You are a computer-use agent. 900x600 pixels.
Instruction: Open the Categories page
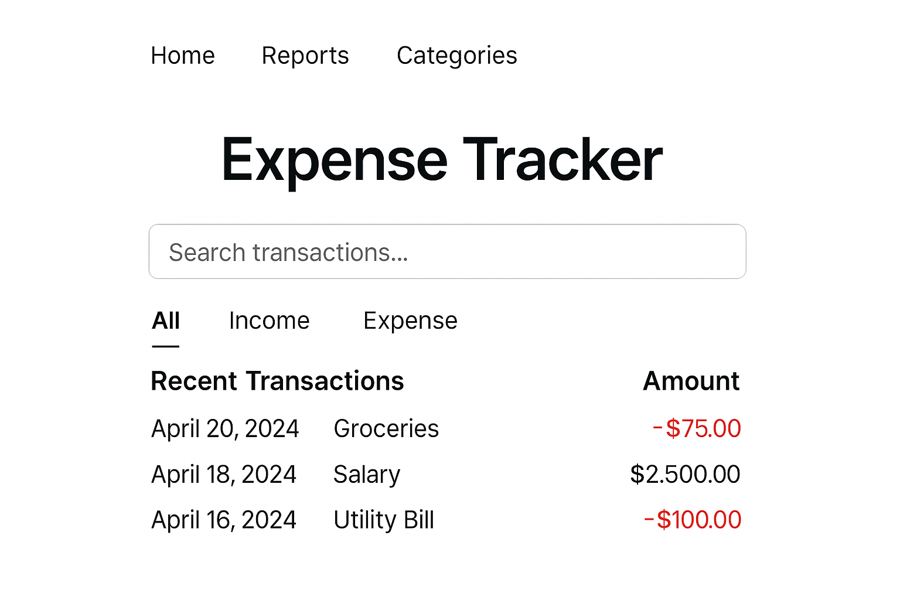click(x=456, y=56)
